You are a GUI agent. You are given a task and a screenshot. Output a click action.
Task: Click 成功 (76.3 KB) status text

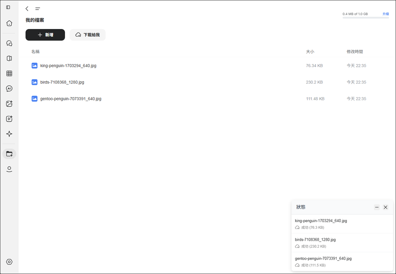click(x=312, y=228)
